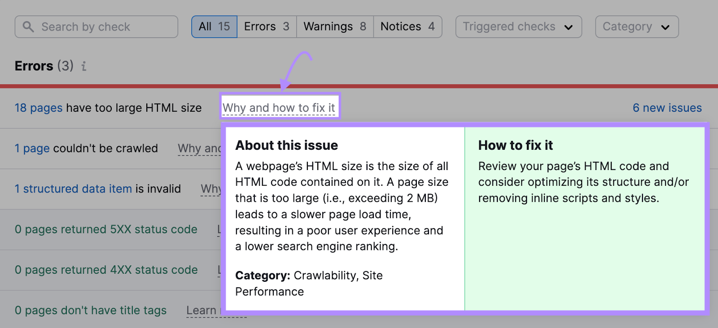Screen dimensions: 718x328
Task: Open the Notices 4 tab
Action: coord(407,27)
